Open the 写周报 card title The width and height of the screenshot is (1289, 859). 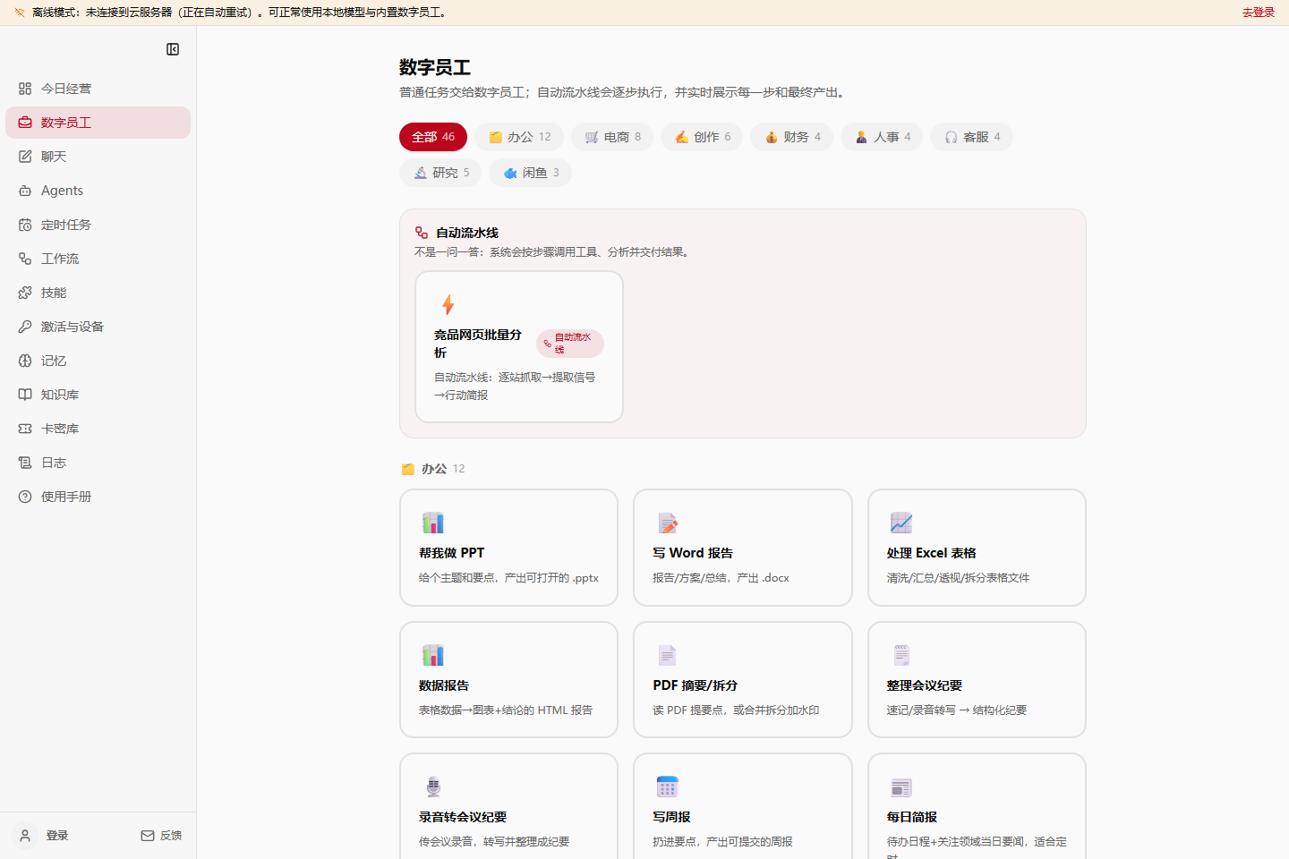click(671, 817)
